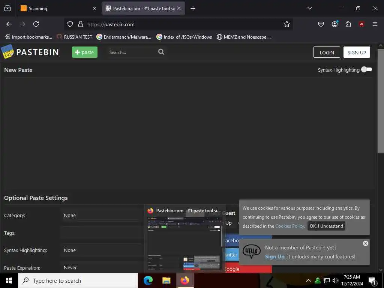Viewport: 384px width, 288px height.
Task: Open the Endermanch/Malware bookmark
Action: [x=124, y=37]
